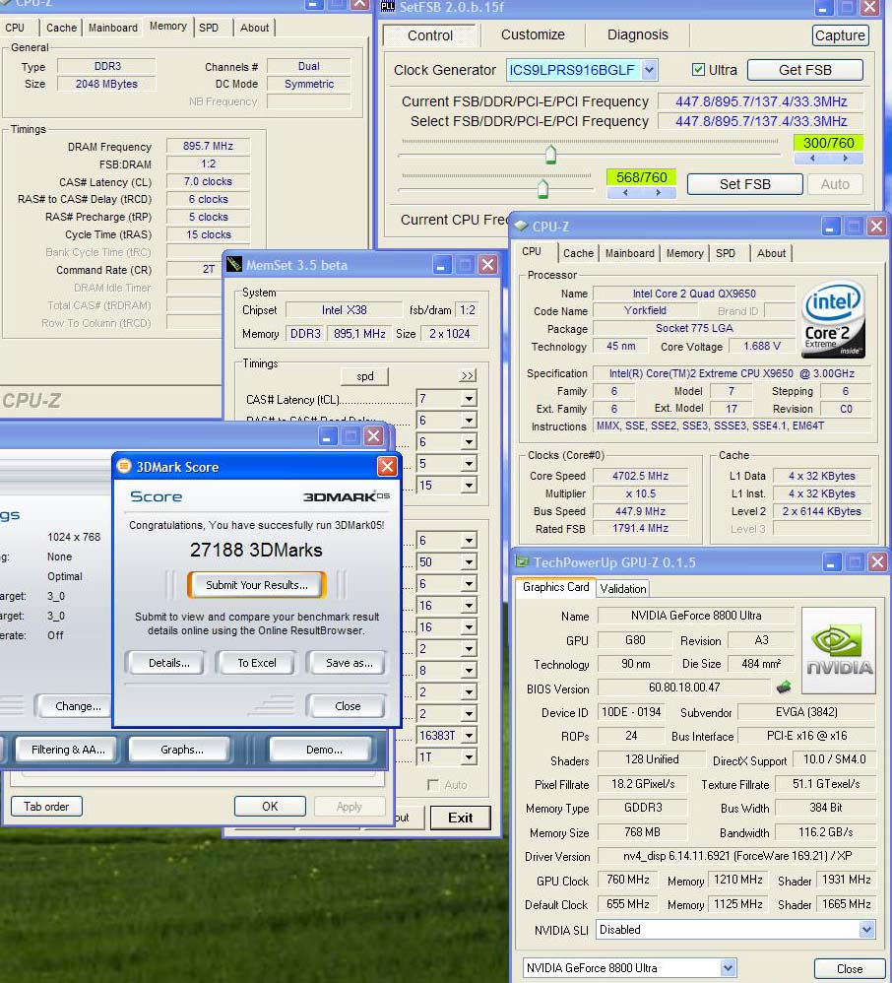Increase the 568/760 value with its right arrow

(659, 193)
